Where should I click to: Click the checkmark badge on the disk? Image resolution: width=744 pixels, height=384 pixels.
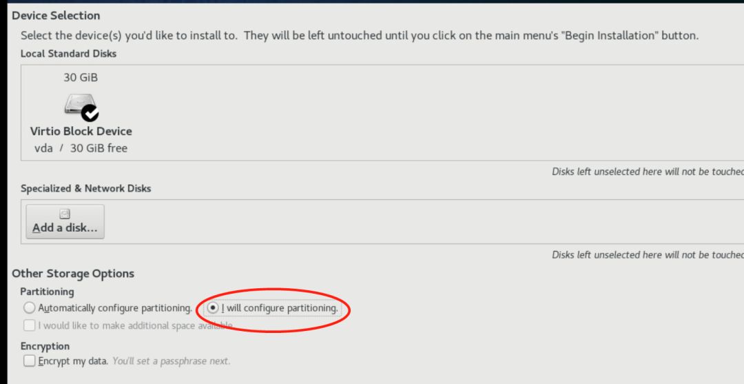[90, 112]
